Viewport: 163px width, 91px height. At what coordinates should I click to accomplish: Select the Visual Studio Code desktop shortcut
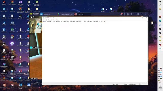pyautogui.click(x=20, y=86)
